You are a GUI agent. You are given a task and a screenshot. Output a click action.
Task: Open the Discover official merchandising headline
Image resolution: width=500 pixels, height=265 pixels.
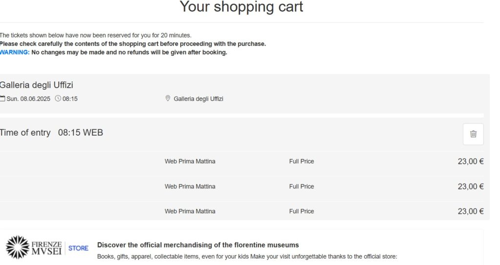198,245
